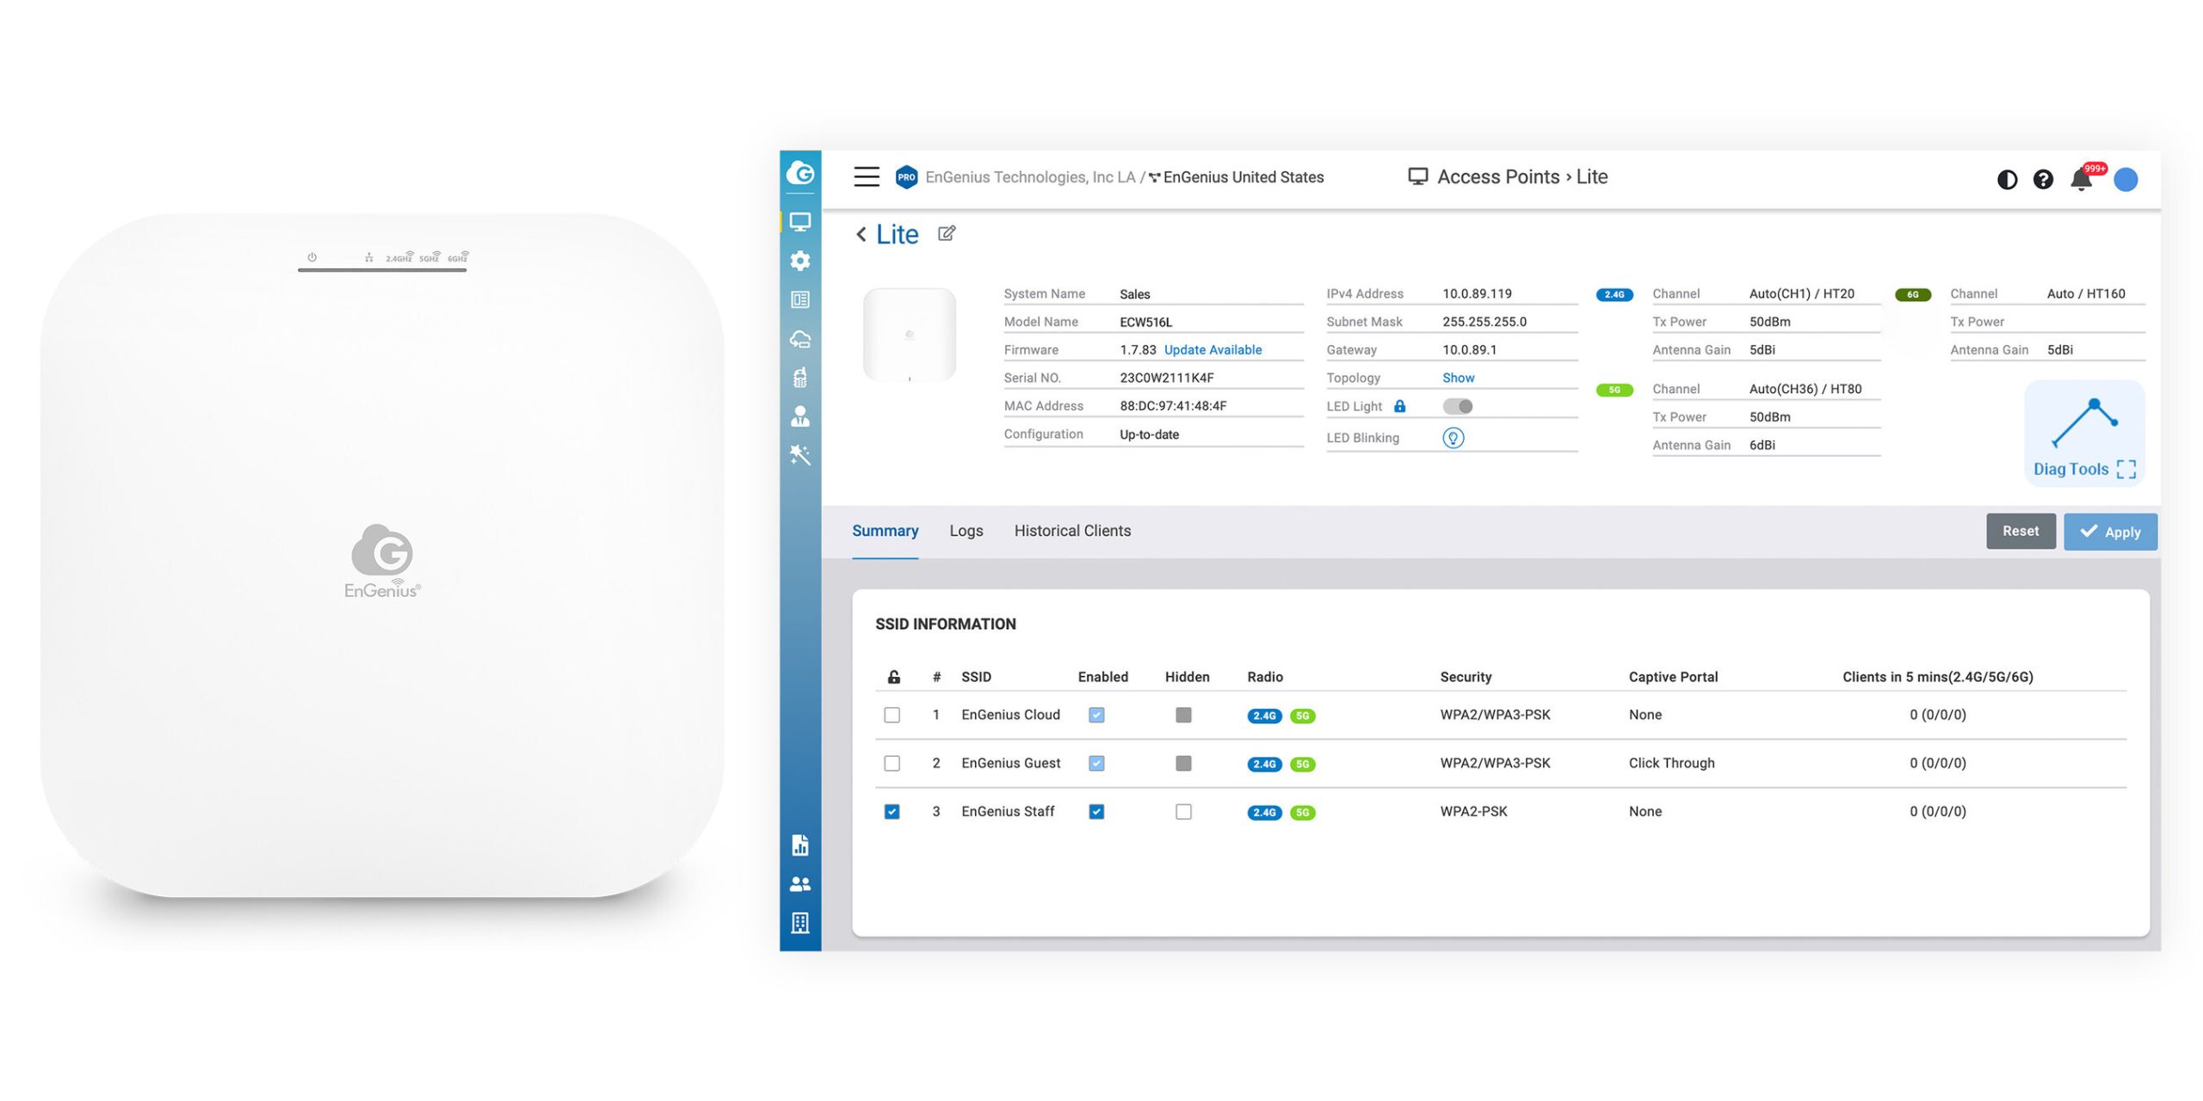The image size is (2203, 1101).
Task: Go back using the arrow beside Lite
Action: [x=861, y=234]
